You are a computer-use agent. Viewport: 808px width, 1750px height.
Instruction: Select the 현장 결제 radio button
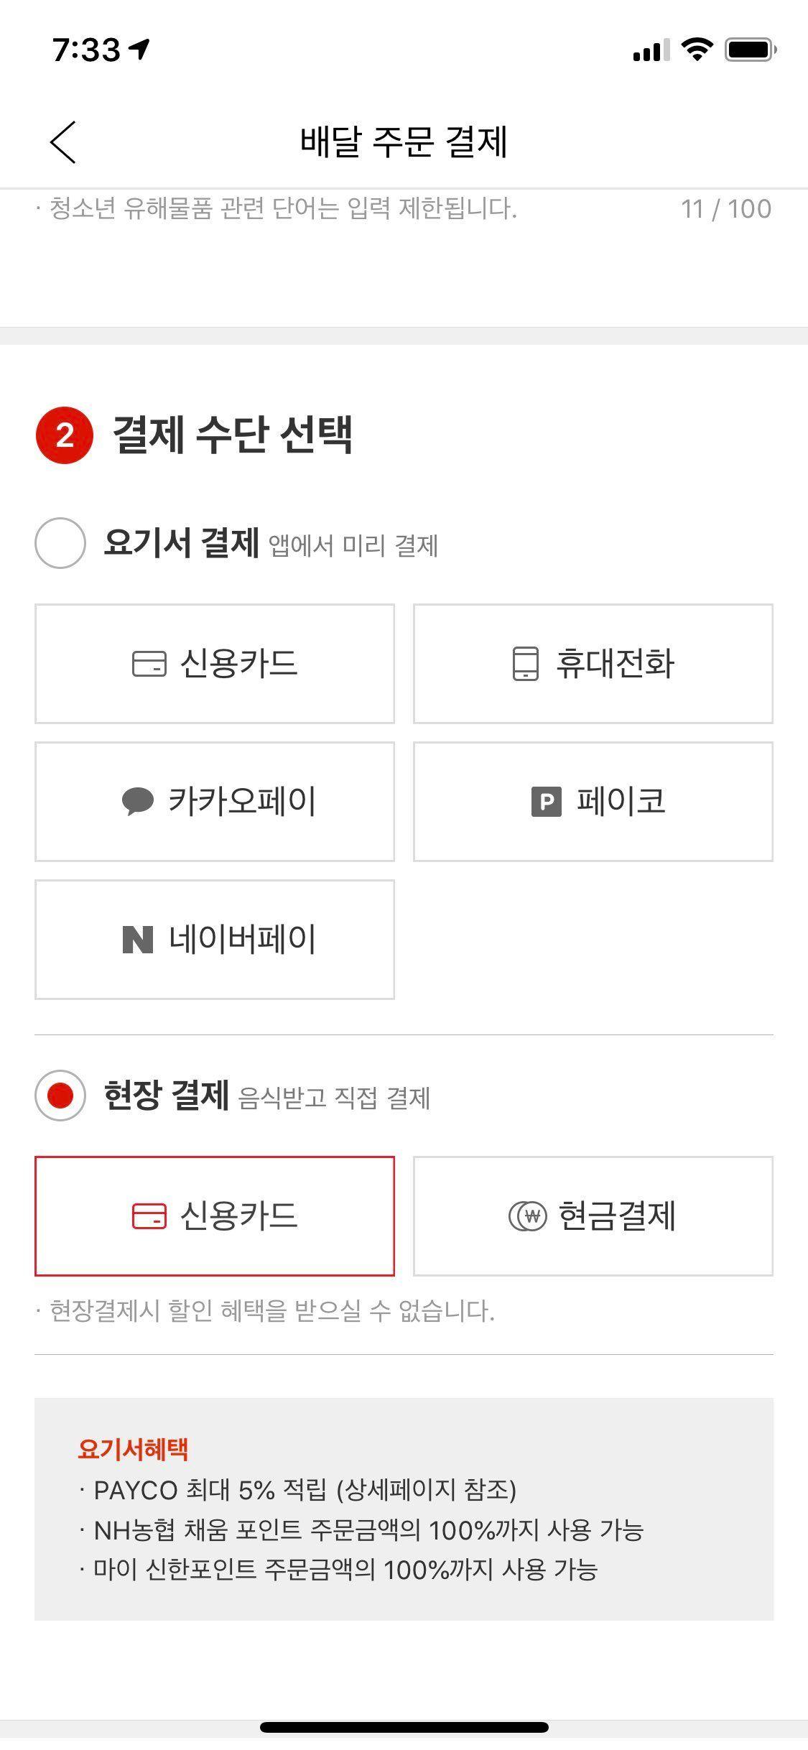60,1096
